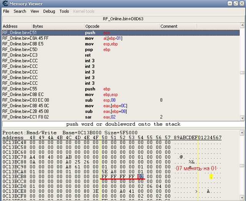The width and height of the screenshot is (246, 201).
Task: Click the hex view scrollbar thumb
Action: pos(242,166)
